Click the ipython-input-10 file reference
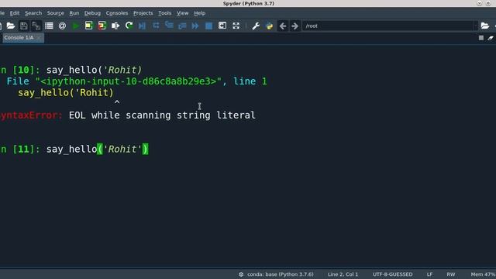Image resolution: width=496 pixels, height=279 pixels. [129, 81]
